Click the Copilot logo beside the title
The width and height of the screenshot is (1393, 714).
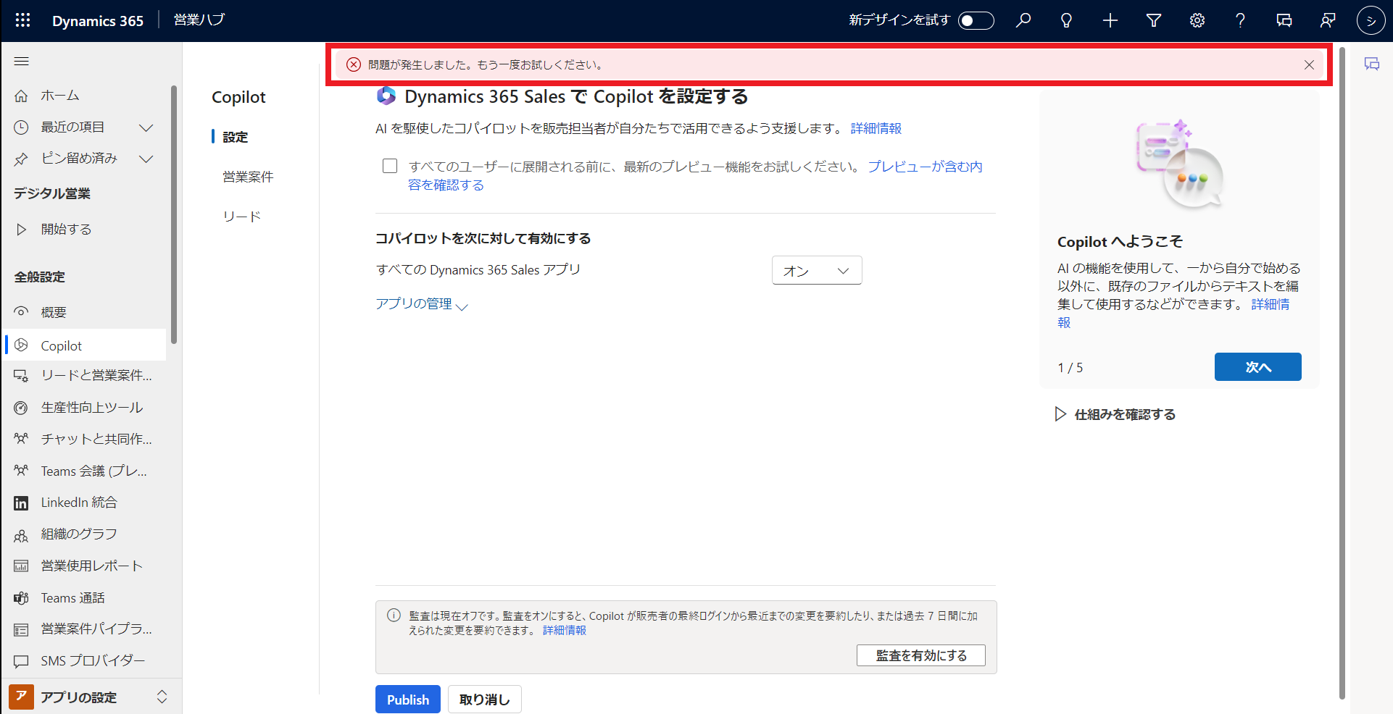tap(386, 96)
